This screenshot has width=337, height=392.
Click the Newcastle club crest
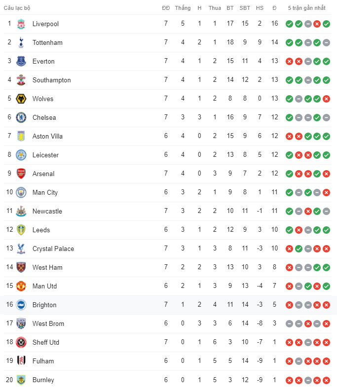coord(21,211)
